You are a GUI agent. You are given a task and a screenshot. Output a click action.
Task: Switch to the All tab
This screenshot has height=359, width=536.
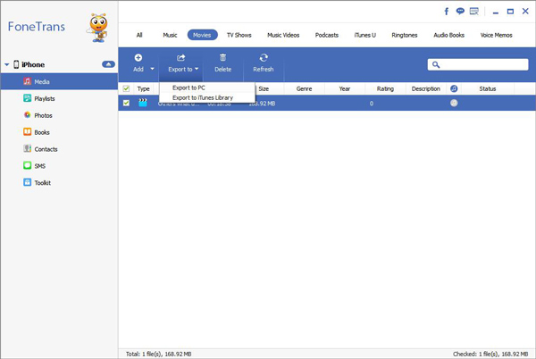tap(139, 35)
